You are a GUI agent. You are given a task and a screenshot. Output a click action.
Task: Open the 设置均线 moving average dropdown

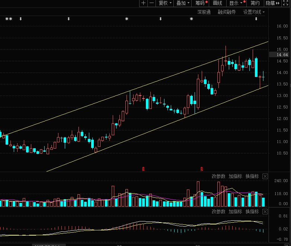click(254, 12)
